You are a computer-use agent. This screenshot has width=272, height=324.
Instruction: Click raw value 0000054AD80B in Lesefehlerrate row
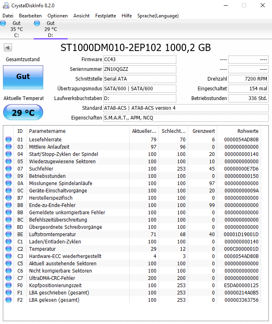coord(241,140)
